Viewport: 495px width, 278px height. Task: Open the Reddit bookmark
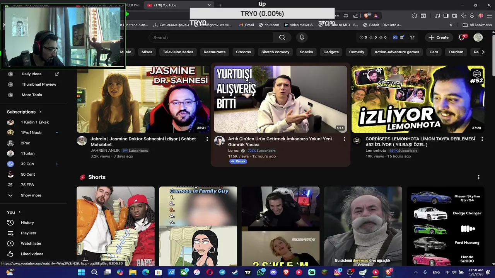382,25
